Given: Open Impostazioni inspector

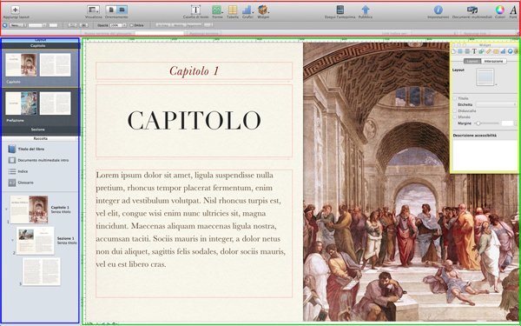Looking at the screenshot, I should [x=439, y=10].
